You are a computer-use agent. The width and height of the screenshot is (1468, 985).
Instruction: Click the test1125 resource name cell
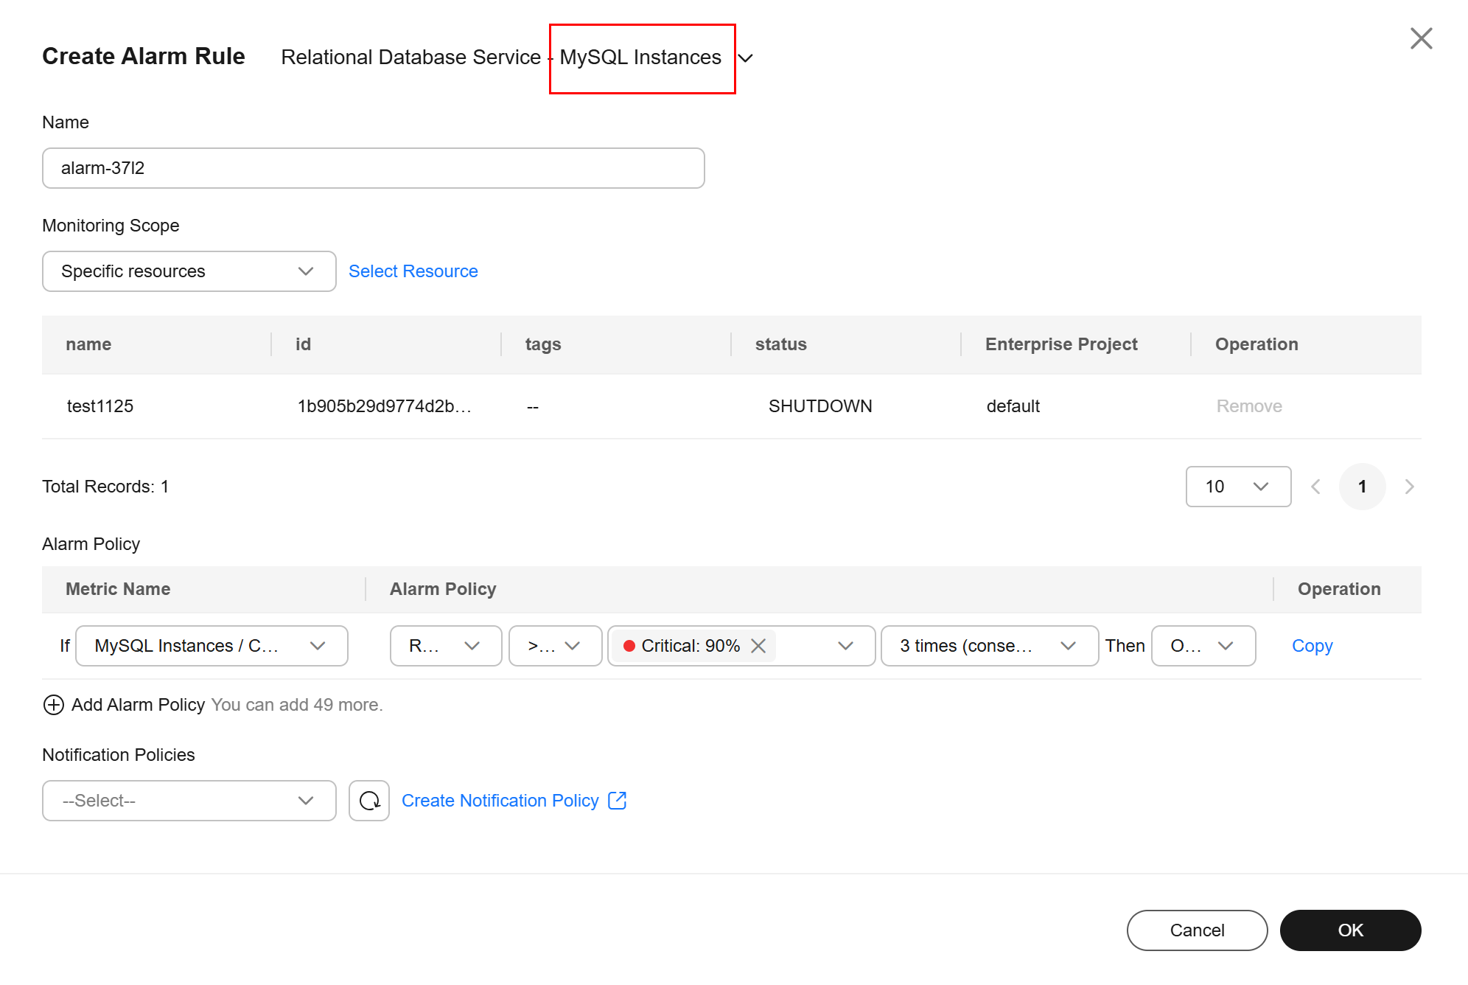pos(100,406)
